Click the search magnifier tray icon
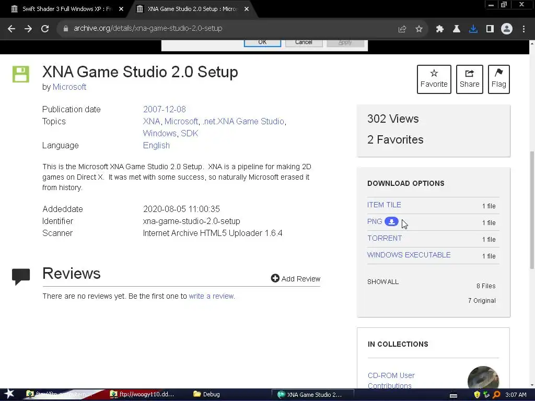This screenshot has width=535, height=401. [x=497, y=395]
